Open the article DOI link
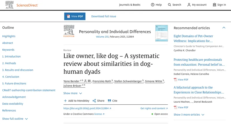The width and height of the screenshot is (231, 124). [x=87, y=108]
